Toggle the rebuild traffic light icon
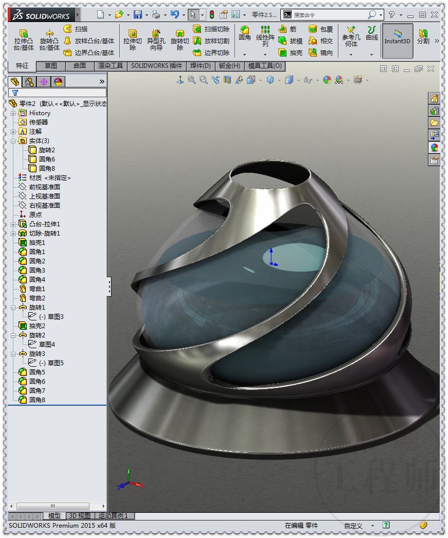 [x=212, y=14]
